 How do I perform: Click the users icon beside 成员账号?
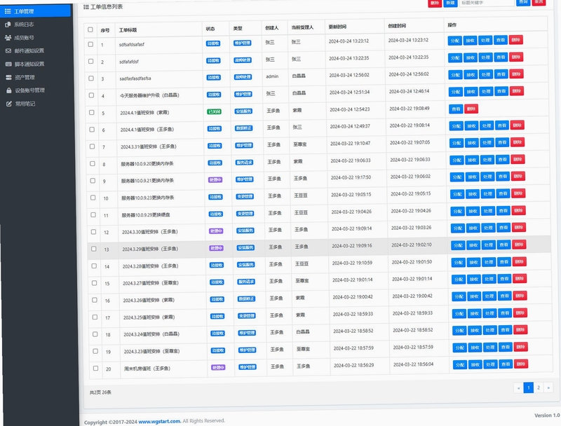click(x=8, y=38)
